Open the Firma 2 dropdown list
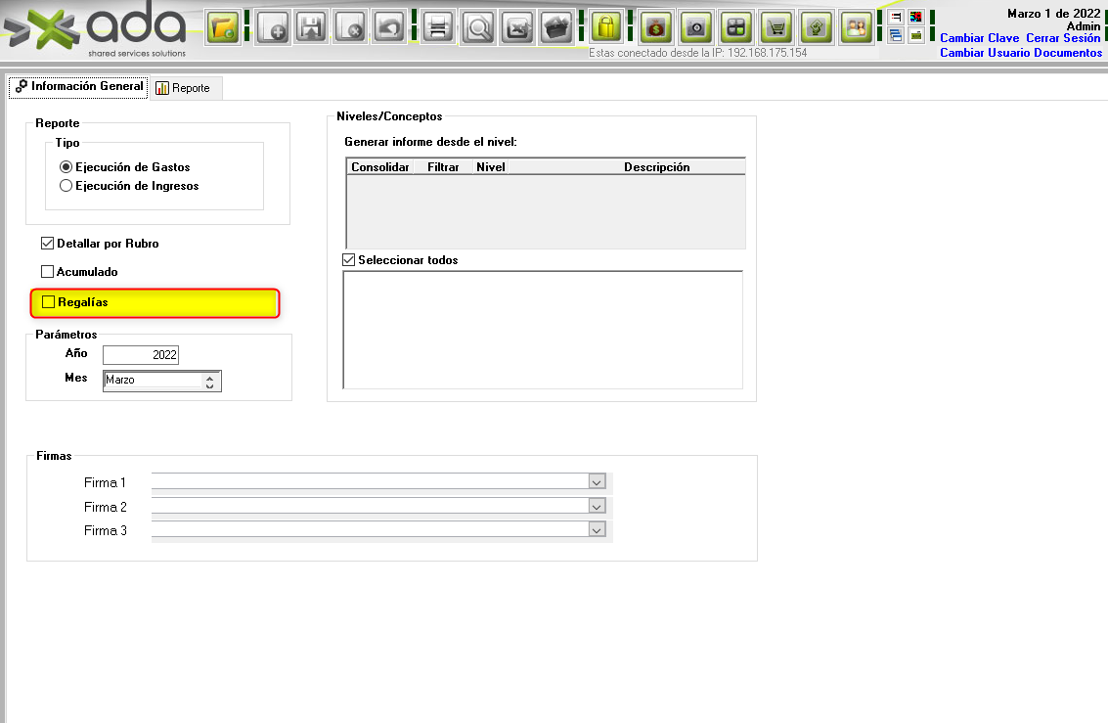 point(597,507)
